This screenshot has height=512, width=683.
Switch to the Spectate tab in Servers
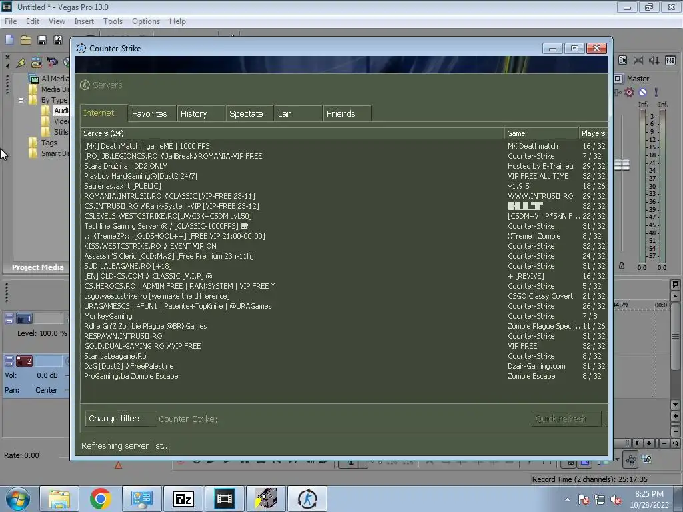tap(249, 113)
